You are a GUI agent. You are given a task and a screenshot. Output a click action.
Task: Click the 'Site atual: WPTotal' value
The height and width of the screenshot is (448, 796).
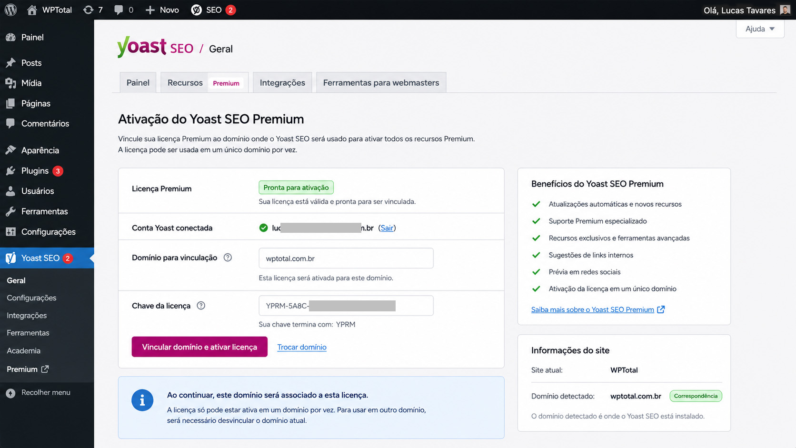click(x=624, y=370)
